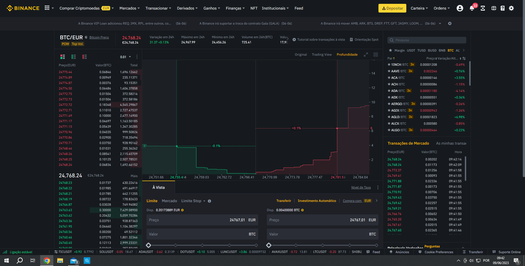Click the sell Valor input field

(x=322, y=234)
